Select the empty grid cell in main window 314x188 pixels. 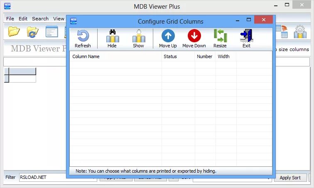coord(22,79)
